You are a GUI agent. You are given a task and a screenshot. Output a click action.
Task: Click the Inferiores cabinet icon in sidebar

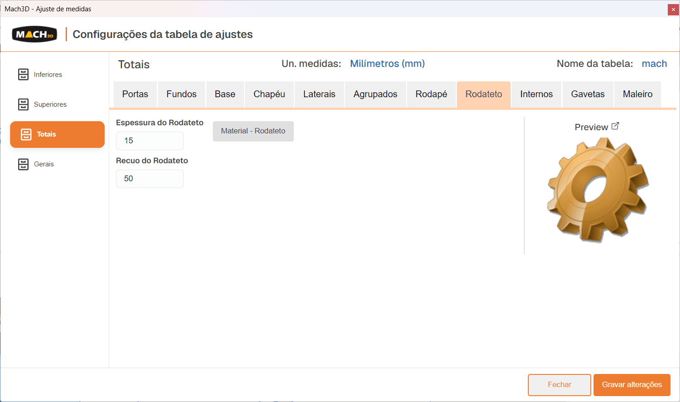pos(23,75)
